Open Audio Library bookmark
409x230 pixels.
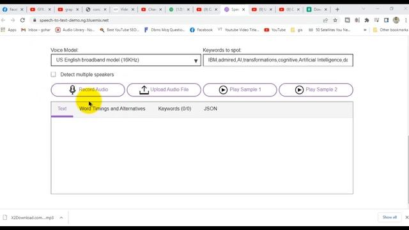[x=75, y=30]
